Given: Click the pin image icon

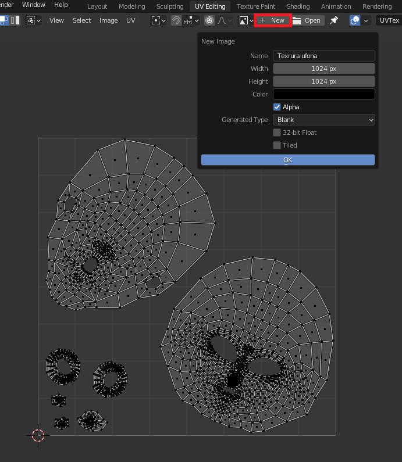Looking at the screenshot, I should 334,20.
